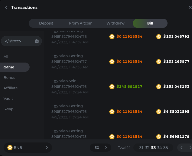Jump to page 31

141,148
